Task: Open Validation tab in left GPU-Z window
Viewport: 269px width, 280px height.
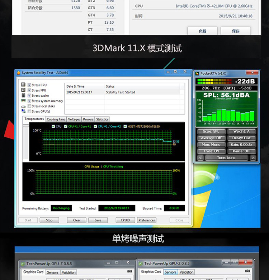Action: coord(69,272)
